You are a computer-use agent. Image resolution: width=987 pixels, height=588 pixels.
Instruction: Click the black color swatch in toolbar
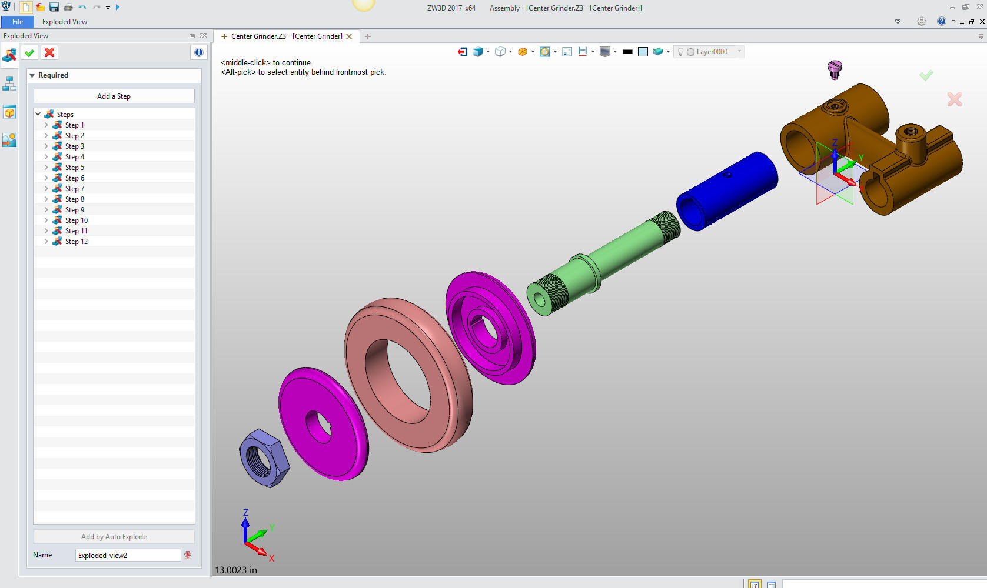pyautogui.click(x=627, y=52)
